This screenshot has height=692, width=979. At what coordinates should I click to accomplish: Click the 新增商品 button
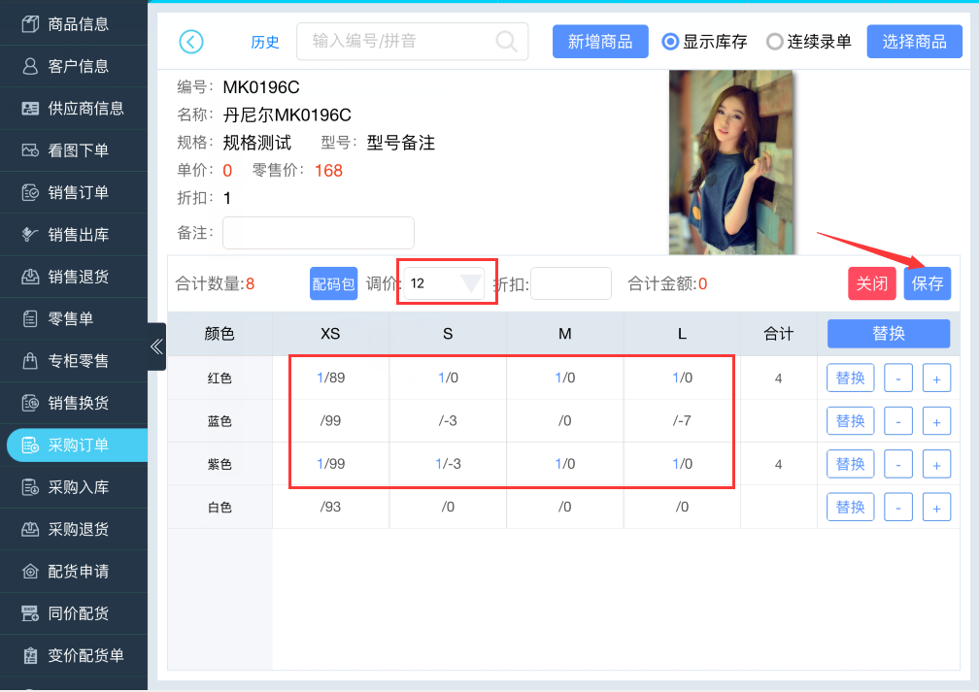click(x=600, y=42)
